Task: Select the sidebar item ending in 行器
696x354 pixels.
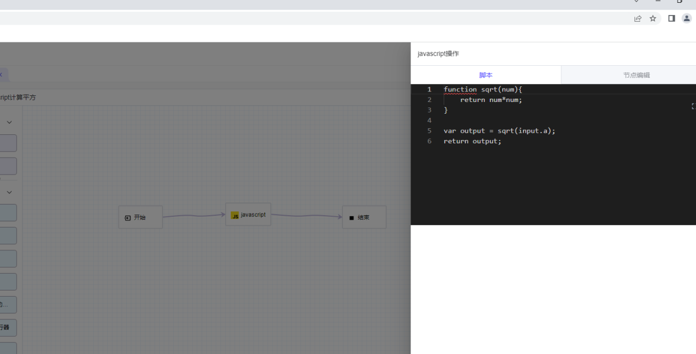Action: [6, 327]
